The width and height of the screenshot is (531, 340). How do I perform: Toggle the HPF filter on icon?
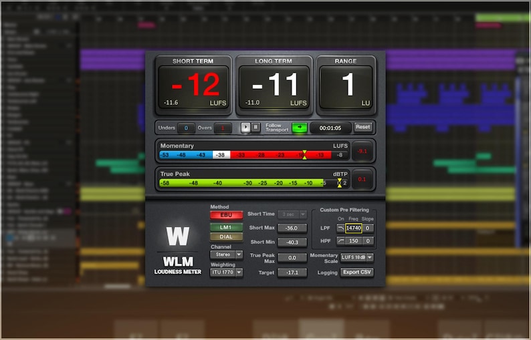[340, 241]
